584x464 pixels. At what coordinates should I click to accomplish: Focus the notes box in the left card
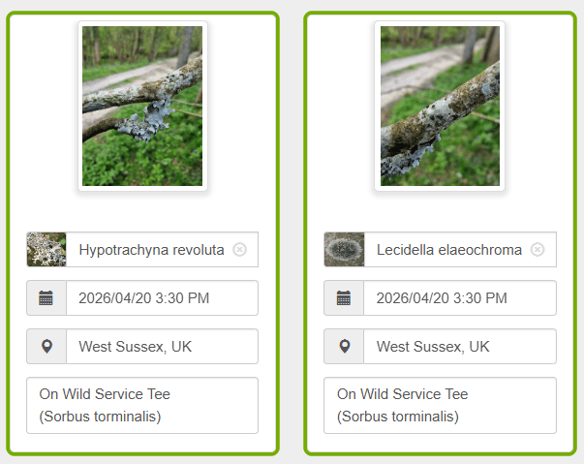pos(142,405)
